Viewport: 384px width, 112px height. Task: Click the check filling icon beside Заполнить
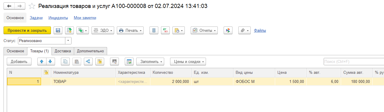(x=129, y=61)
